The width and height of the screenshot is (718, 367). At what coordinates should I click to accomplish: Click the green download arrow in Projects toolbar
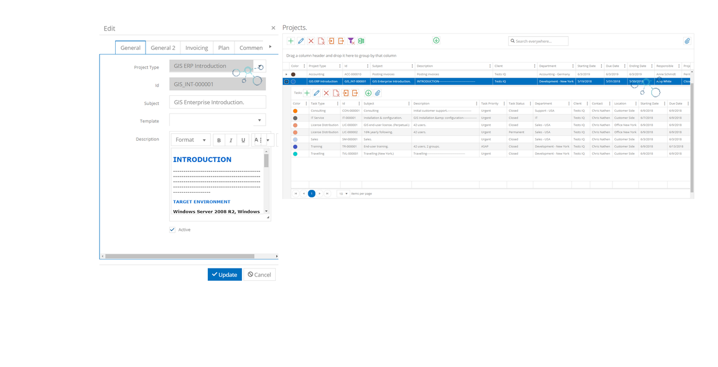(x=436, y=40)
